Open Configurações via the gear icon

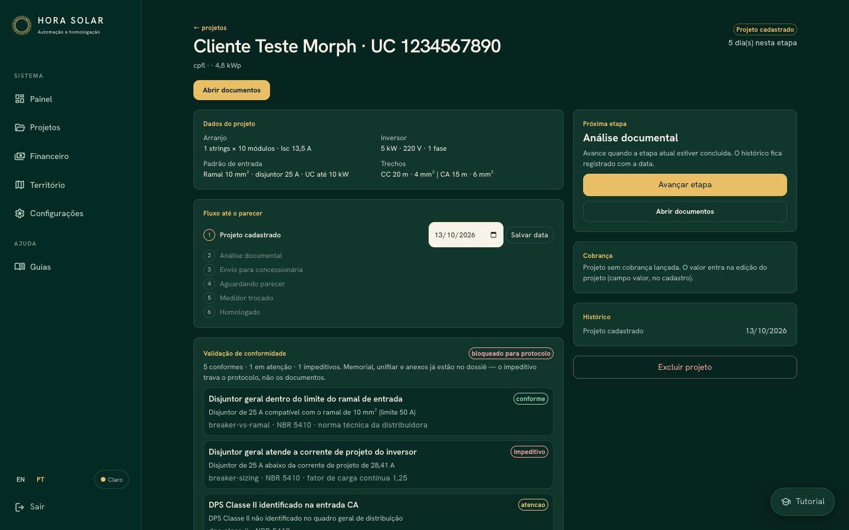click(19, 213)
